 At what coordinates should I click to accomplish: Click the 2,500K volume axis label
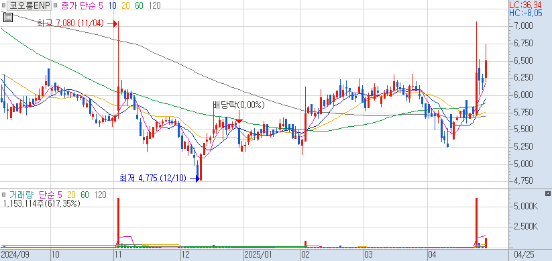[526, 226]
